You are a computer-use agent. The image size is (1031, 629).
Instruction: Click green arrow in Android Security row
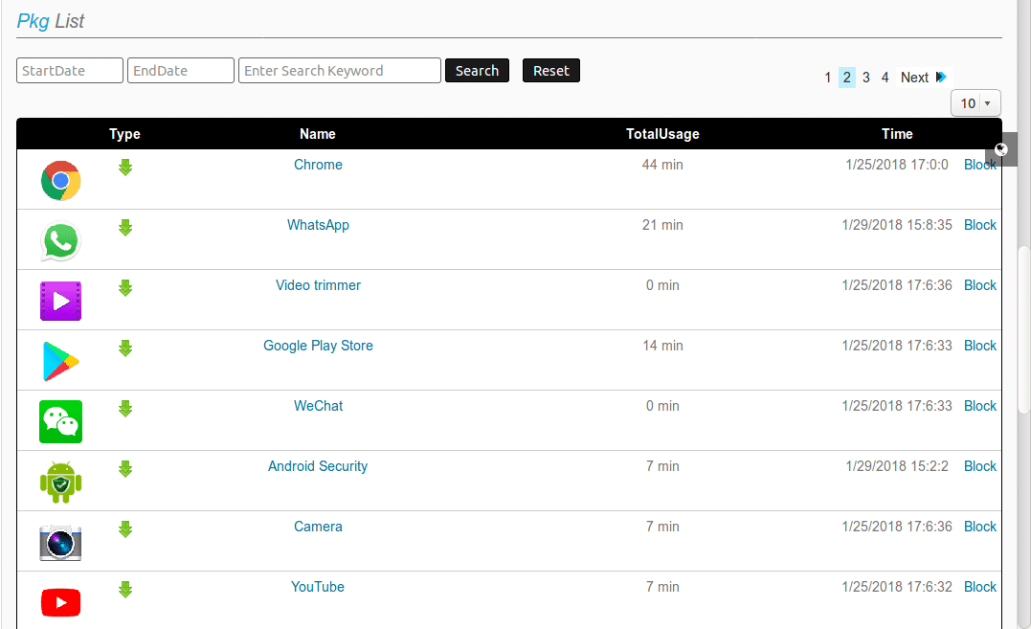pos(125,469)
